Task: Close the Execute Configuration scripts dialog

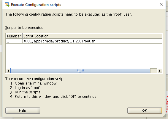Action: (161, 5)
